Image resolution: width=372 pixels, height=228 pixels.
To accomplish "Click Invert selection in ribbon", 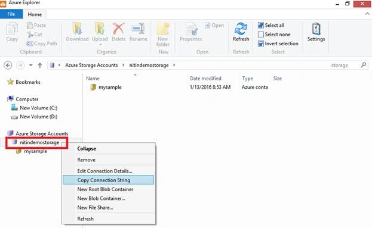I will click(x=278, y=43).
